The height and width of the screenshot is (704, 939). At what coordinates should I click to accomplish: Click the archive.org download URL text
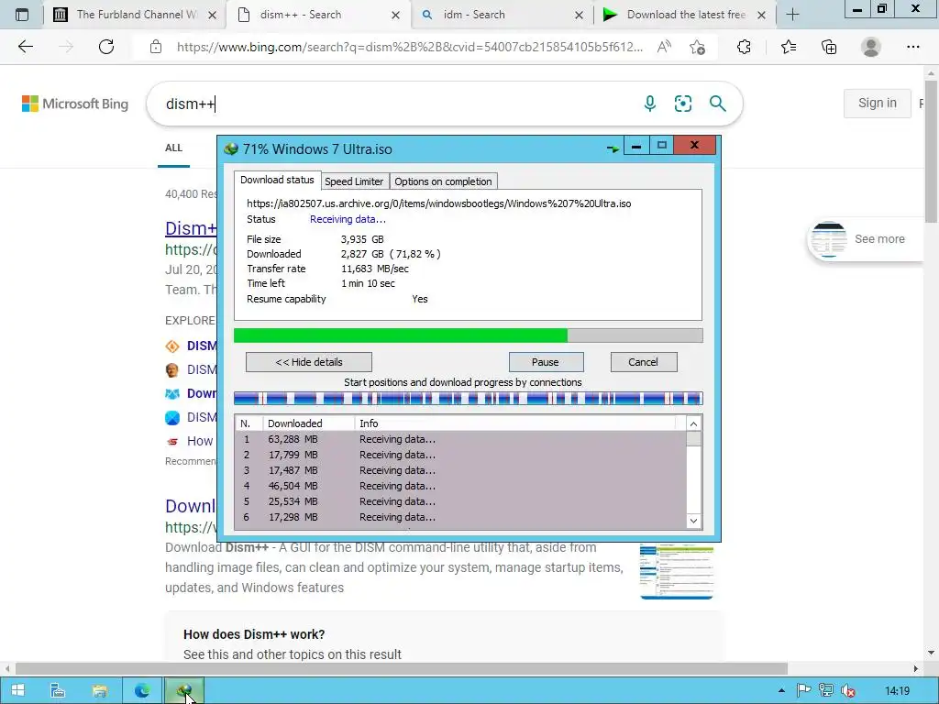[x=439, y=203]
